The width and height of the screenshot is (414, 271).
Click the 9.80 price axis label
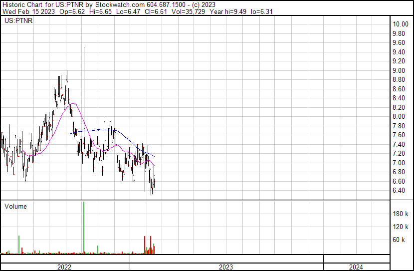399,33
